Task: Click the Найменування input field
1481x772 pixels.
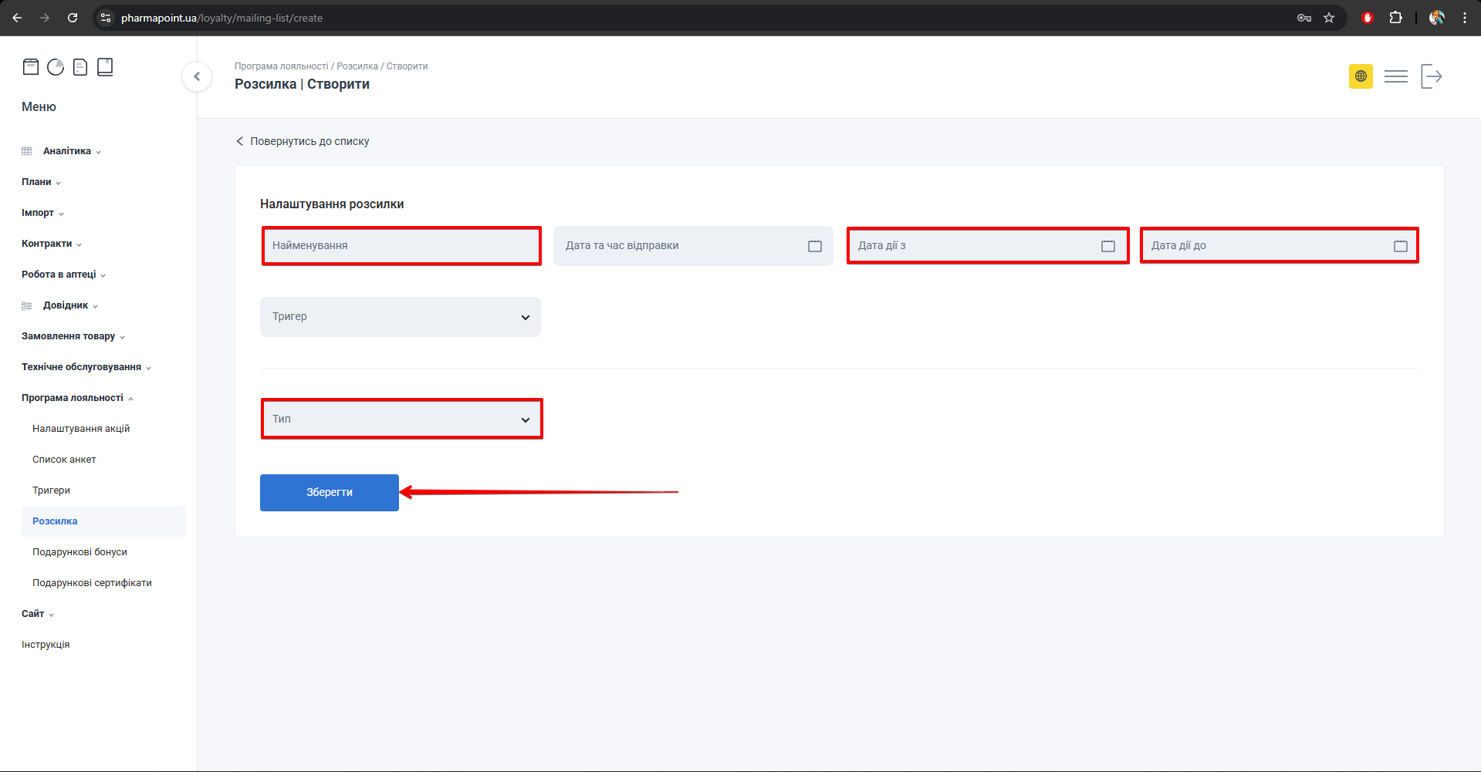Action: click(400, 246)
